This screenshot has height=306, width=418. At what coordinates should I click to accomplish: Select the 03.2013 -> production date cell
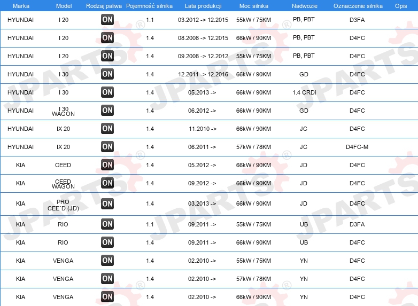202,203
